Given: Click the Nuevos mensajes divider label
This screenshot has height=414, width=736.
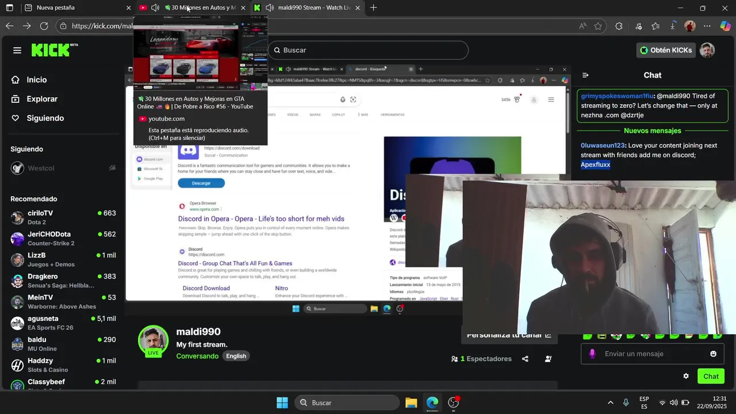Looking at the screenshot, I should coord(652,131).
